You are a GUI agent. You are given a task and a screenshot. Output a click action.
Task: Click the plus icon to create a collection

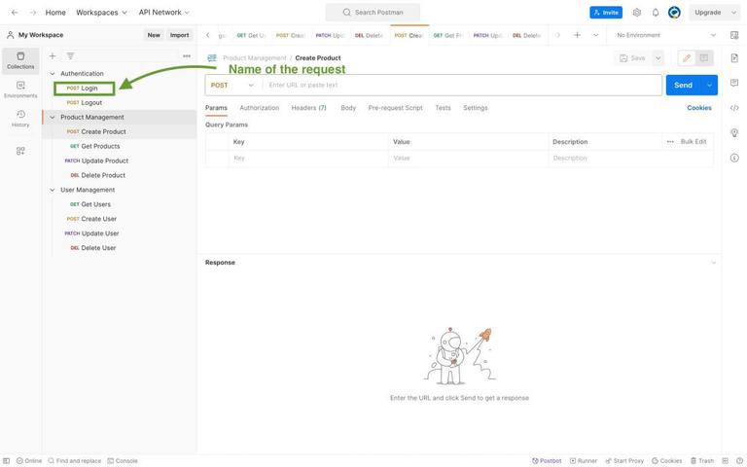click(x=53, y=56)
